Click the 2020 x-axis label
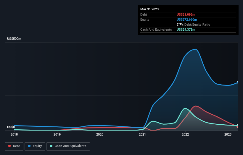Viewport: 243px width, 155px height. click(x=100, y=134)
